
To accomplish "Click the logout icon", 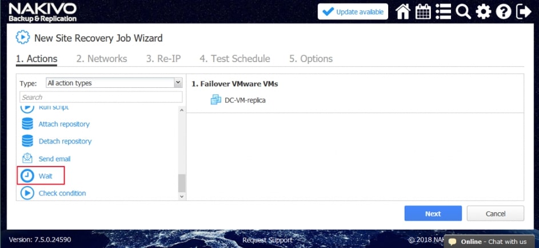I will coord(524,12).
